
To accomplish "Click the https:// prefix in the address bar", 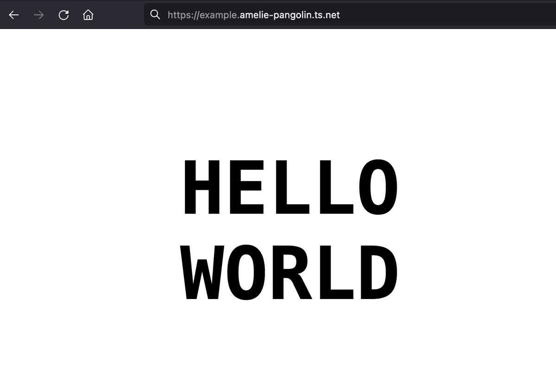I will click(181, 15).
